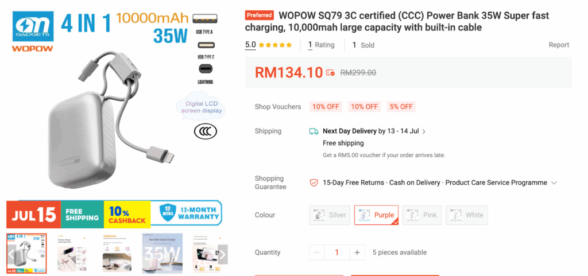This screenshot has height=276, width=588.
Task: Click the five-star rating icons
Action: pyautogui.click(x=275, y=45)
